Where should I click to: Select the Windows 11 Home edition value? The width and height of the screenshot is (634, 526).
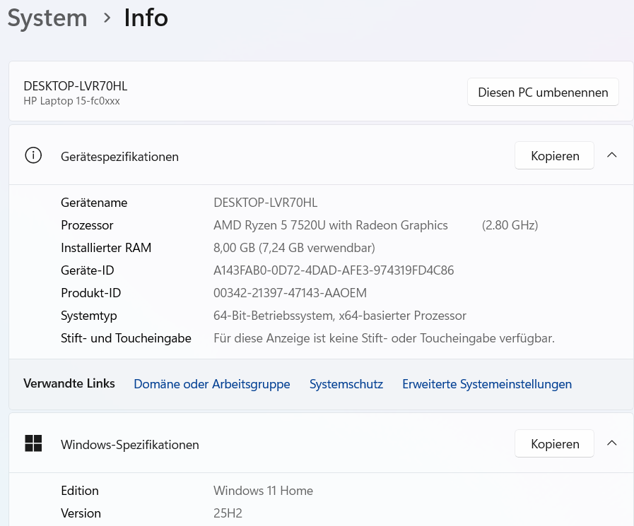263,491
